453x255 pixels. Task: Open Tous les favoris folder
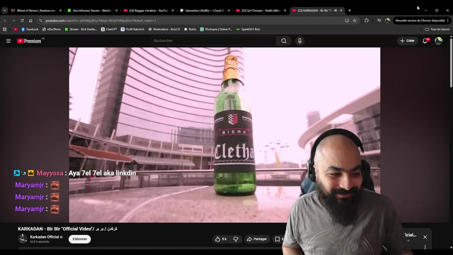pyautogui.click(x=437, y=29)
